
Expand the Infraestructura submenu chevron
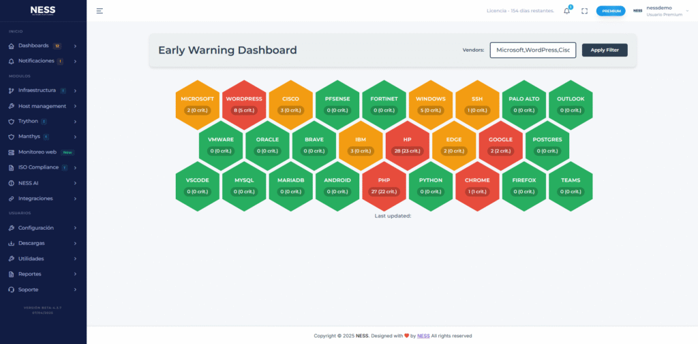coord(75,90)
